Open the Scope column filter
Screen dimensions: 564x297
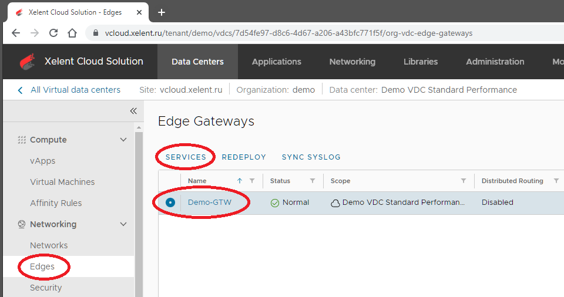(x=464, y=181)
